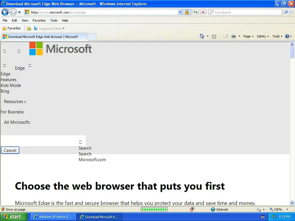The width and height of the screenshot is (295, 221).
Task: Click the system tray bird icon
Action: point(274,217)
